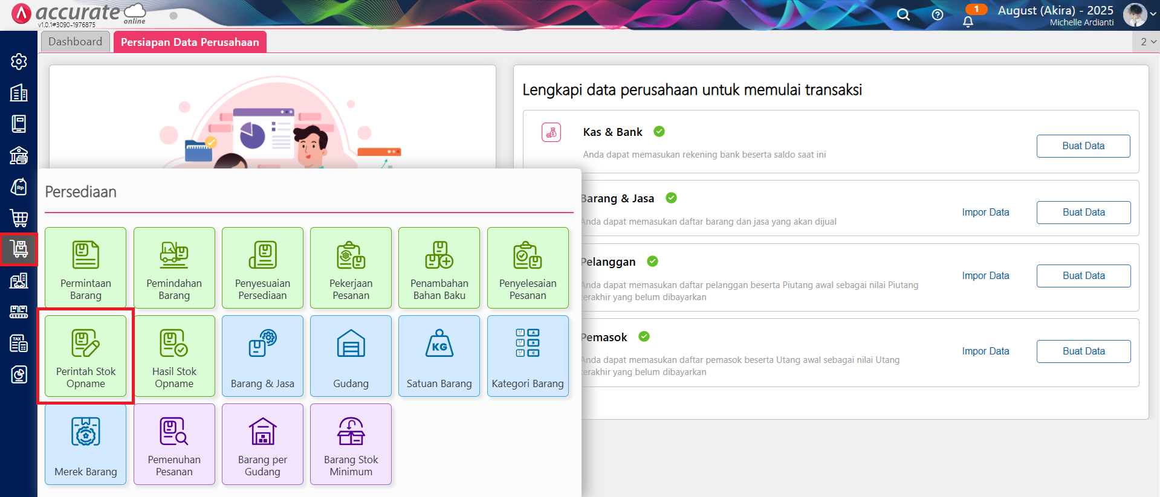Open the Penyelesaian Pesanan tile
Image resolution: width=1160 pixels, height=497 pixels.
528,268
